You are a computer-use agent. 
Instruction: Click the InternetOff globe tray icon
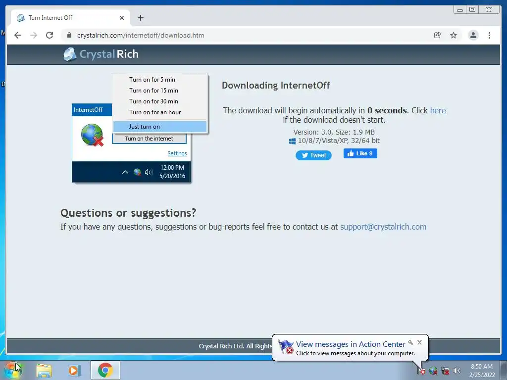(433, 371)
